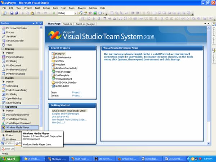
Task: Open the Toolbox window position dropdown arrow
Action: tap(33, 23)
